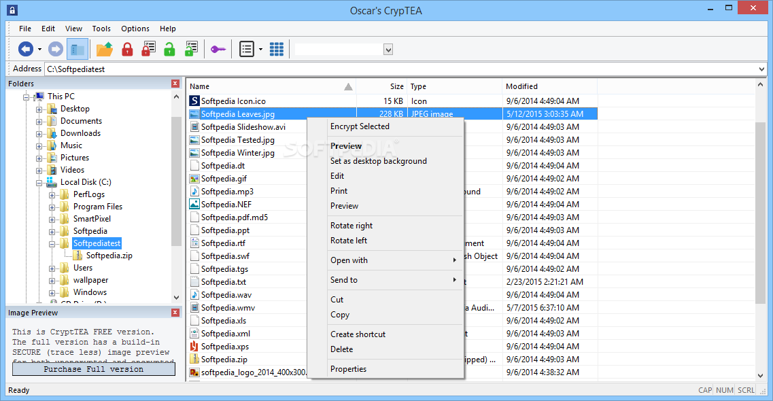The image size is (773, 401).
Task: Choose Create shortcut in context menu
Action: 385,334
